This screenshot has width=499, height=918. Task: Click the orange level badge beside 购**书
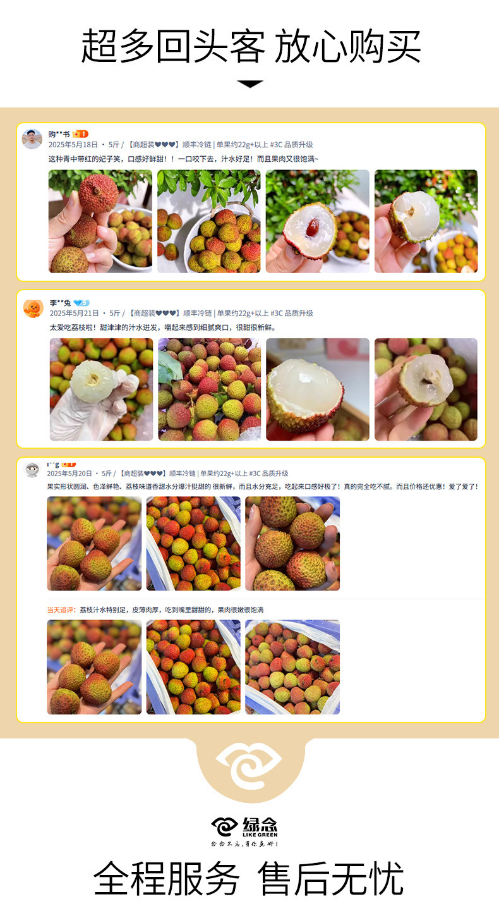coord(80,134)
